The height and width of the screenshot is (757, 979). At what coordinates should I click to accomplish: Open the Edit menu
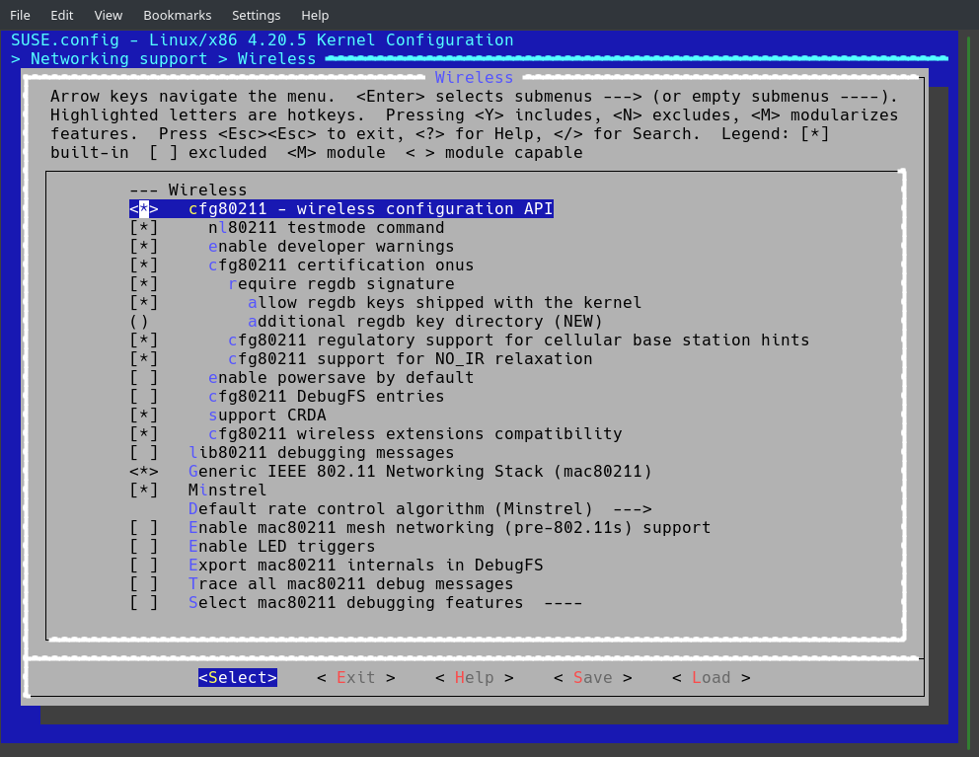62,15
